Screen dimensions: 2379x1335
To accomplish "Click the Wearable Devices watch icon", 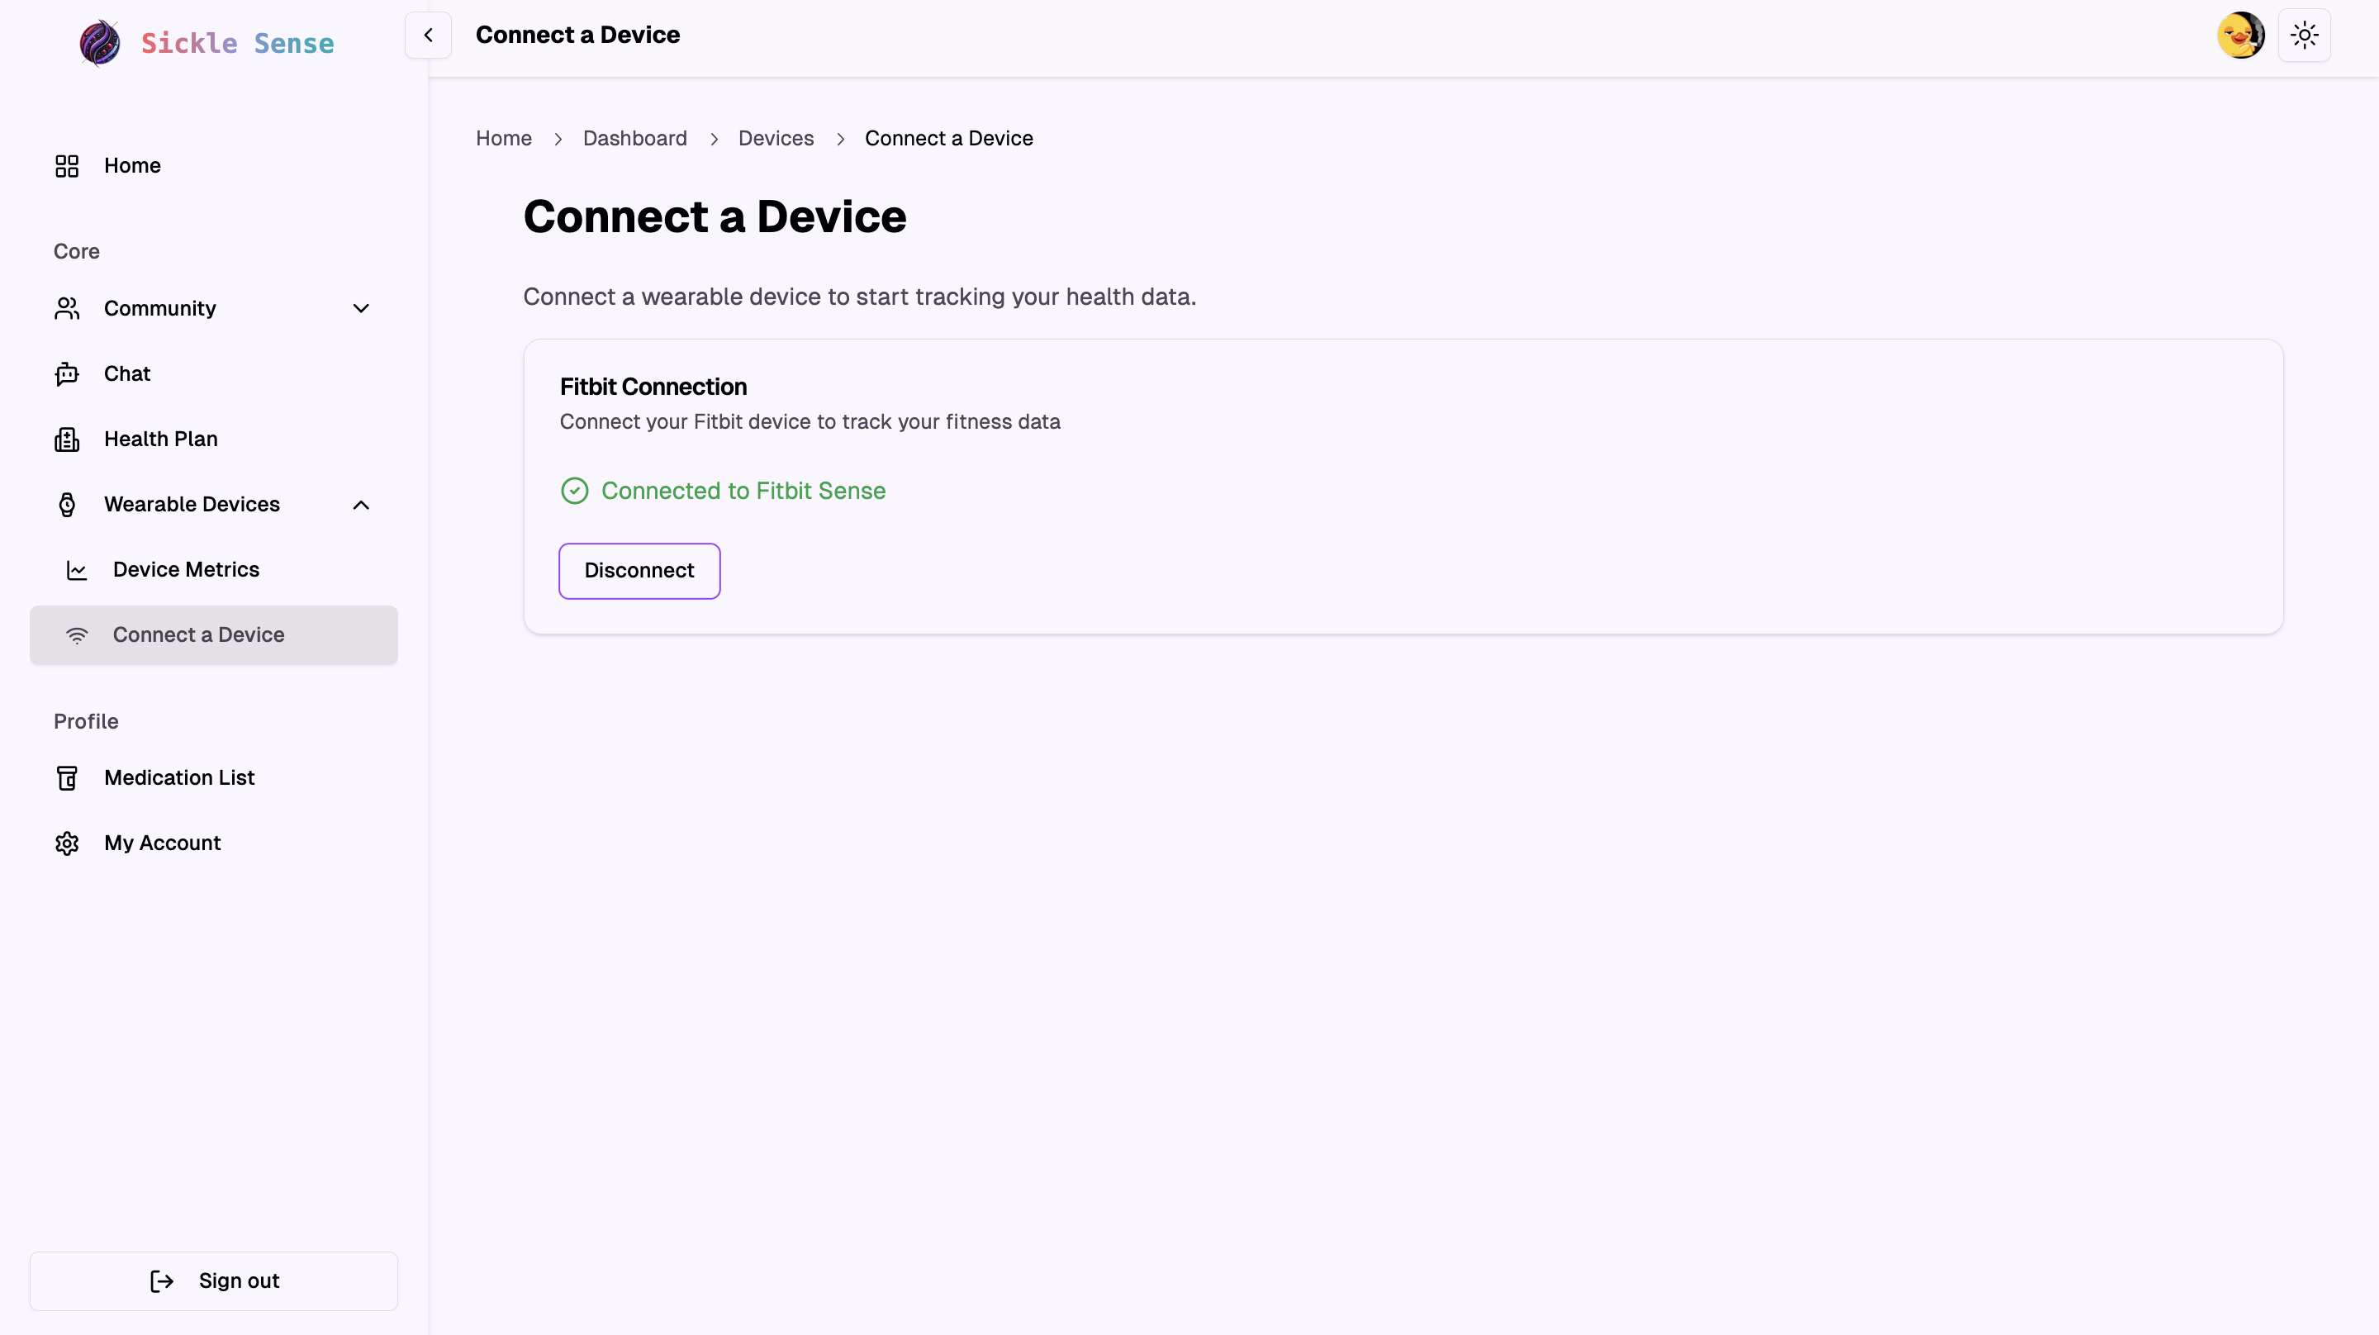I will pos(66,505).
